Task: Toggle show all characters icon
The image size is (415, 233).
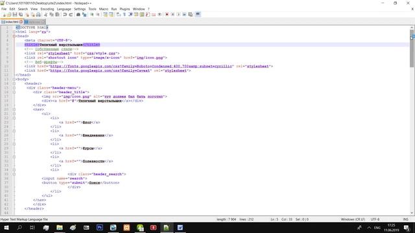Action: point(124,14)
